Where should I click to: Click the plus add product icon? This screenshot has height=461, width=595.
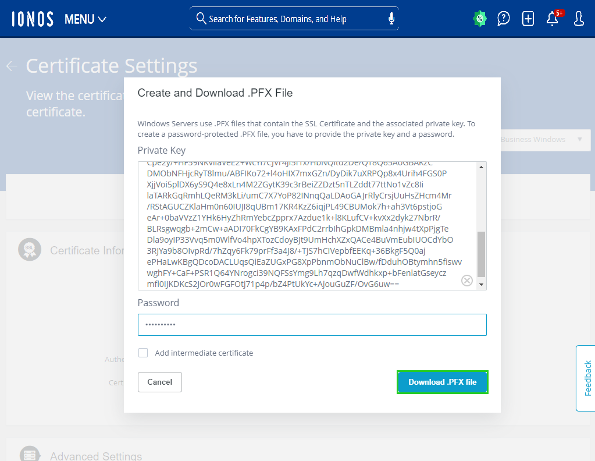528,19
